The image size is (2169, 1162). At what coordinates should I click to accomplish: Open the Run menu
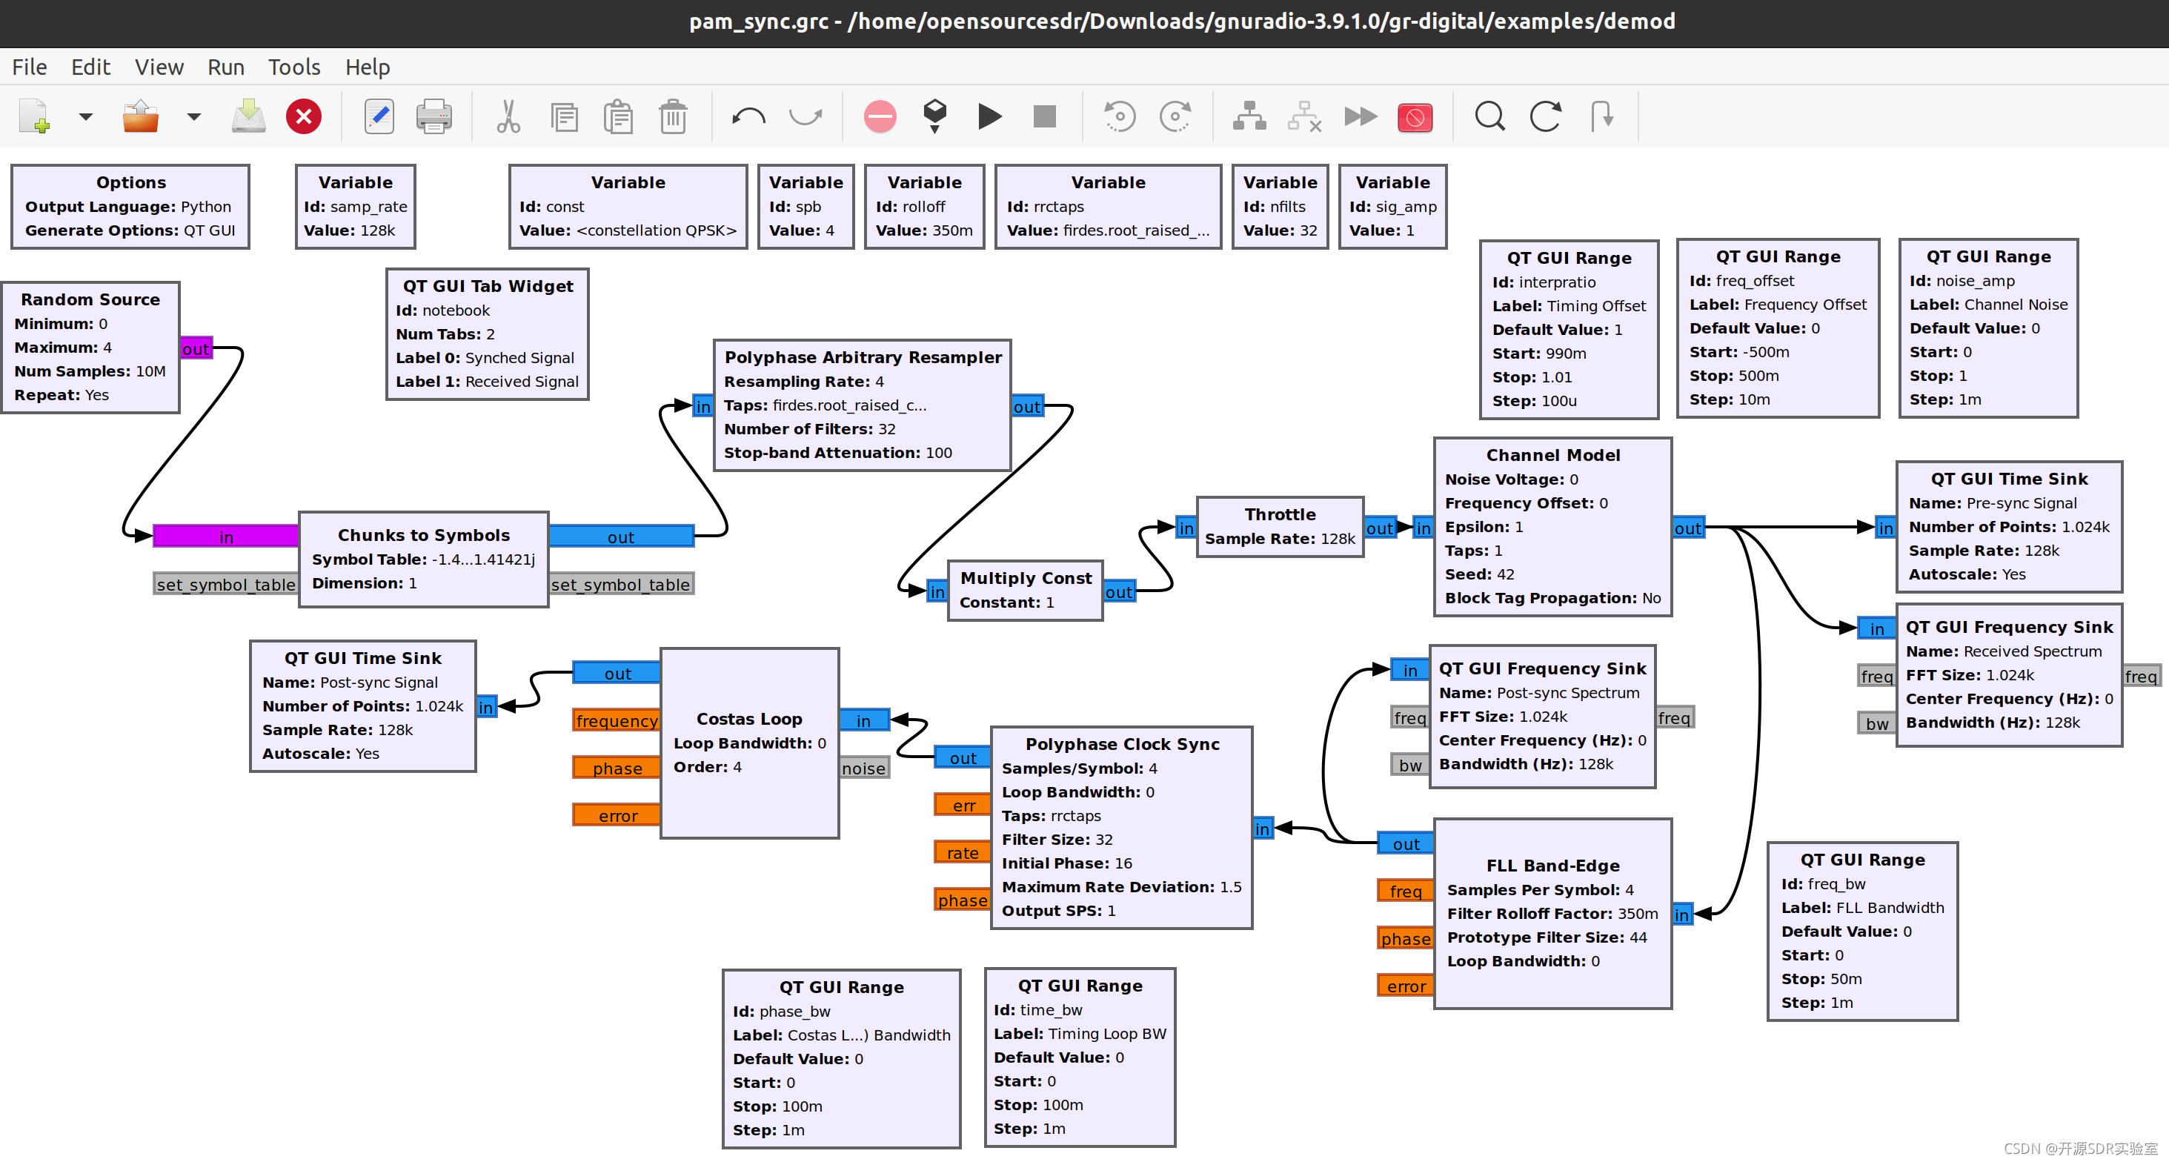(226, 67)
